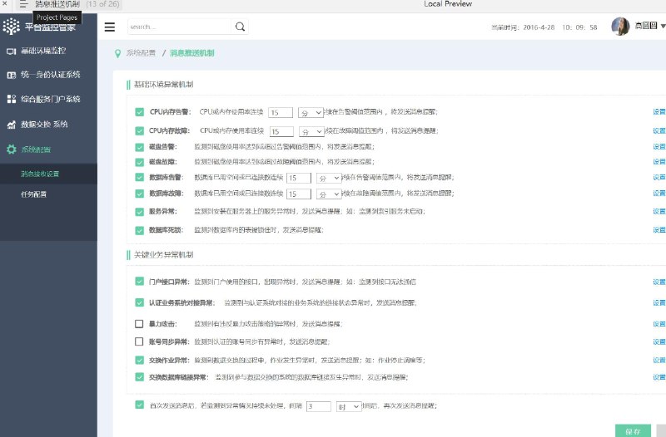Open the CPU内存故障 time unit dropdown
Viewport: 666px width, 437px height.
pyautogui.click(x=311, y=132)
